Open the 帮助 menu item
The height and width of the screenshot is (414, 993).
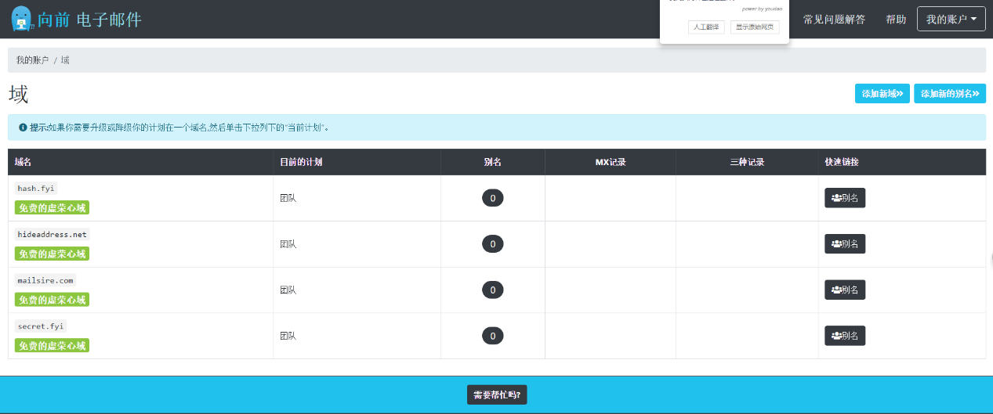point(895,20)
